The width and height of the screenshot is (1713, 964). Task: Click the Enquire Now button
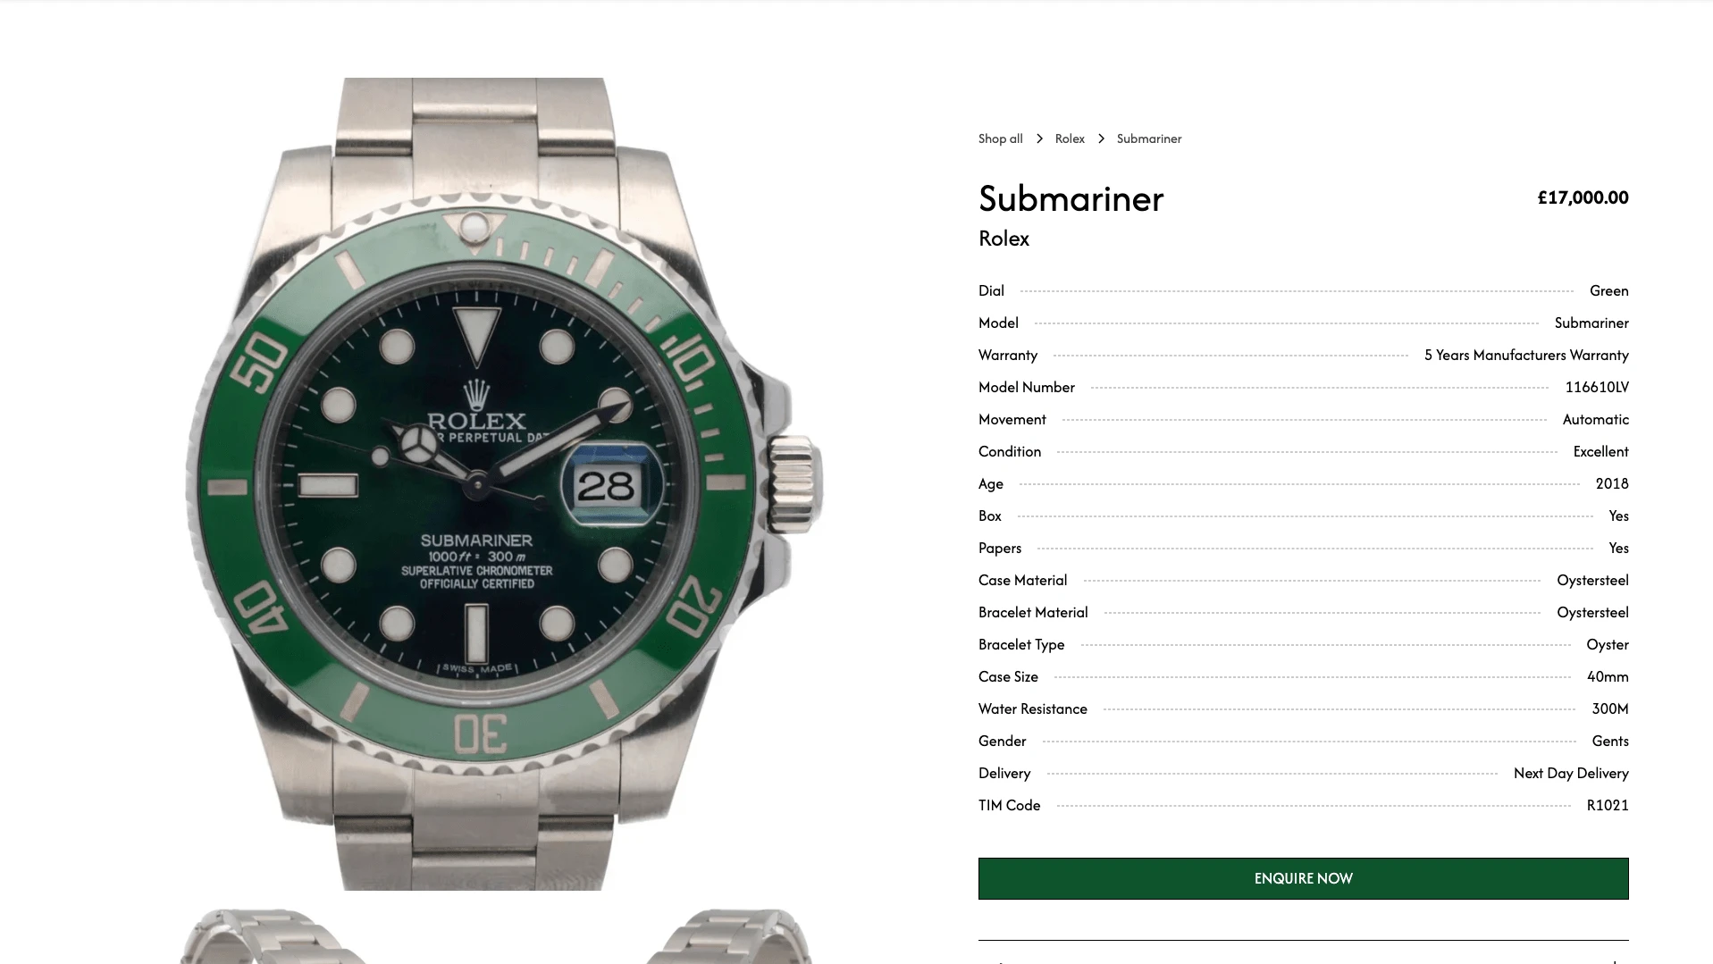coord(1303,878)
